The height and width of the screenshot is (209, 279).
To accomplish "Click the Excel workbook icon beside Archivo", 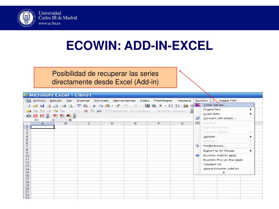I will click(x=28, y=101).
